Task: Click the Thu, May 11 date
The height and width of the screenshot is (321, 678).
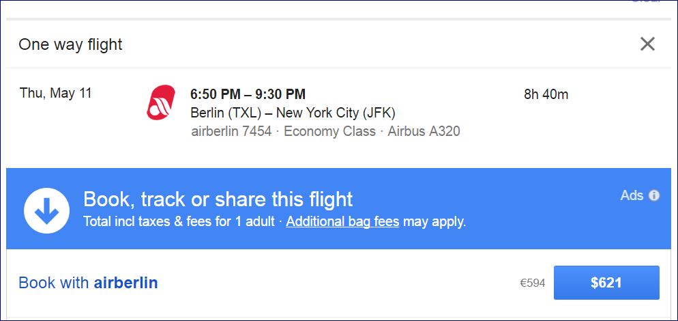Action: point(56,94)
